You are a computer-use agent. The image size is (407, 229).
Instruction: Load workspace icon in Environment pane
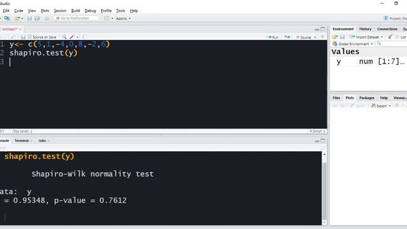[x=335, y=37]
